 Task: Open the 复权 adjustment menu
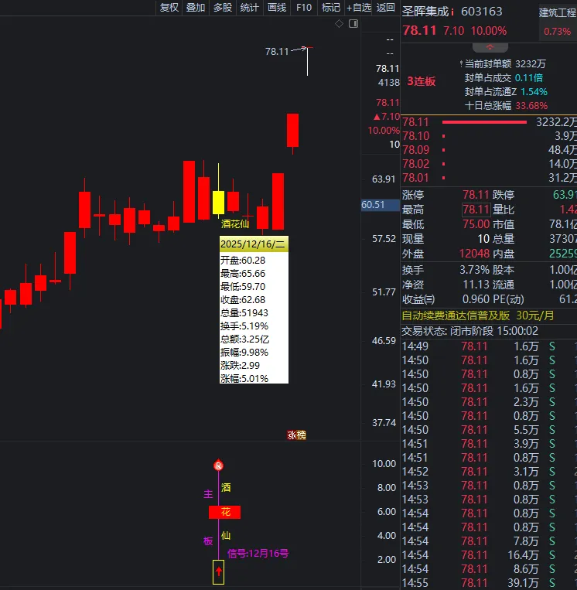pos(169,8)
